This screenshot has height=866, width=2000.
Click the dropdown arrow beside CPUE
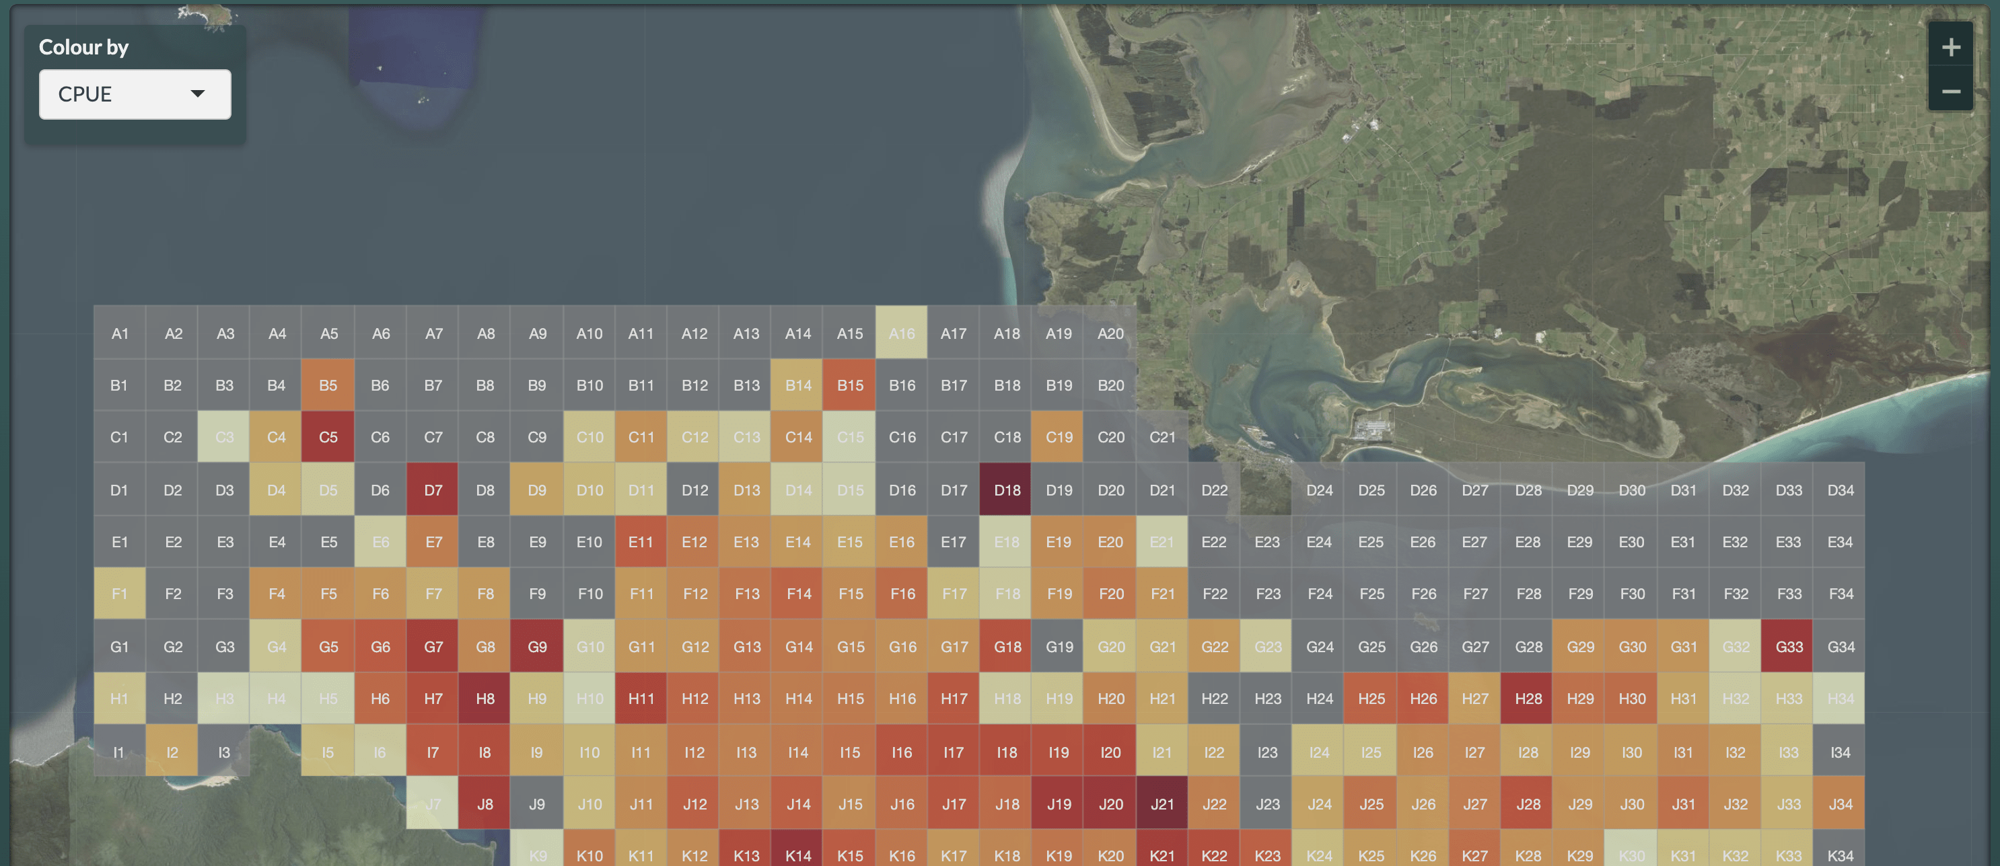click(x=198, y=94)
